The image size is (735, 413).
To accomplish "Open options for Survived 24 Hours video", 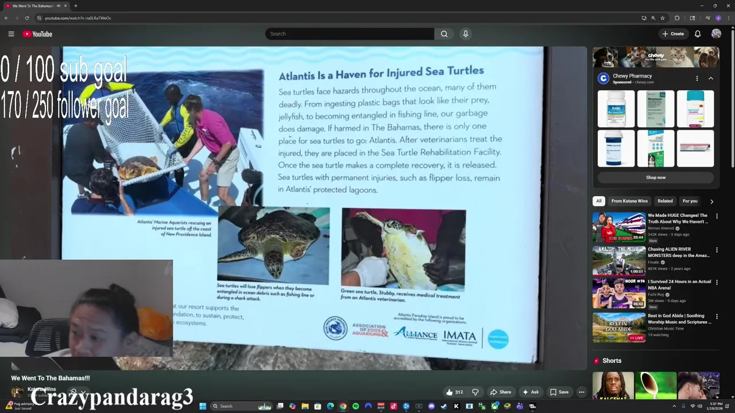I will click(x=717, y=282).
